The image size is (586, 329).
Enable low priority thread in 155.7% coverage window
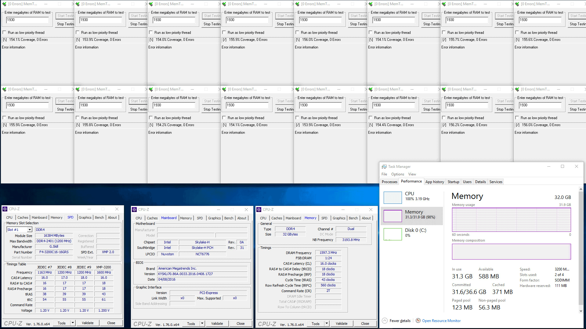pyautogui.click(x=444, y=33)
